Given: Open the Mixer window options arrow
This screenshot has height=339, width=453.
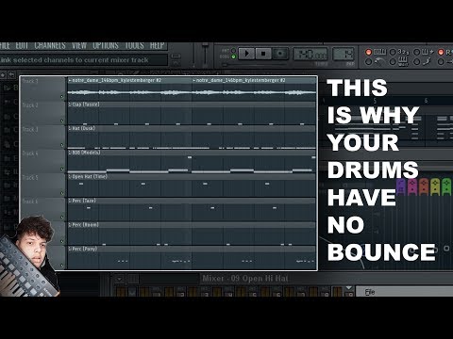Looking at the screenshot, I should 119,279.
